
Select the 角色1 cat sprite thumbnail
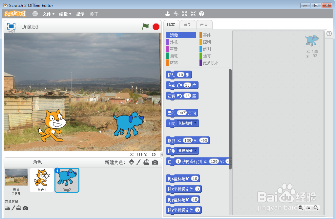[x=42, y=180]
